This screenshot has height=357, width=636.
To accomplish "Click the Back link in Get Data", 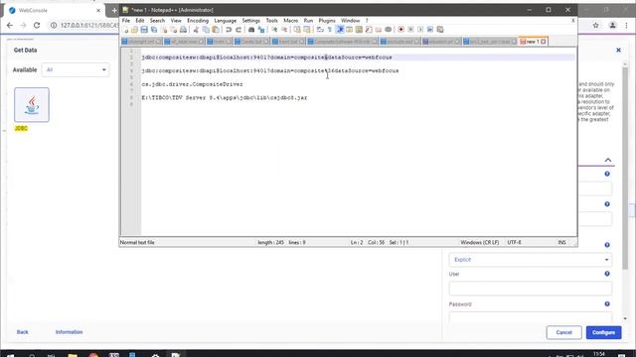I will pos(22,332).
